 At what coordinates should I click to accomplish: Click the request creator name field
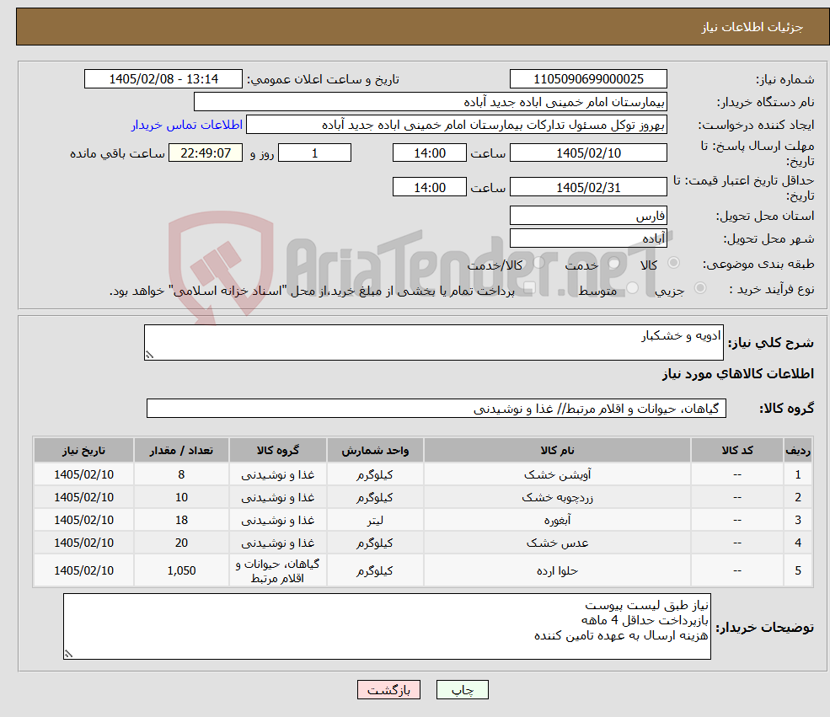(x=456, y=125)
